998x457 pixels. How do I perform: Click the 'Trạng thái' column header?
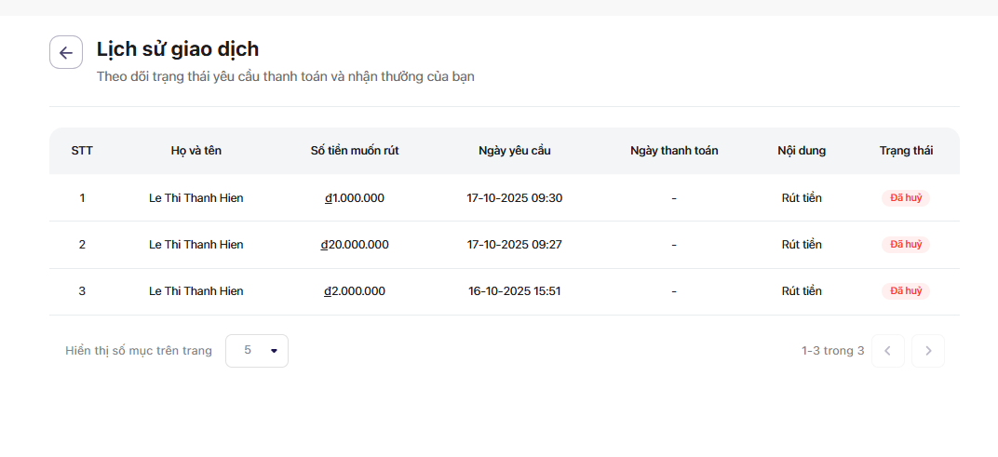[906, 151]
